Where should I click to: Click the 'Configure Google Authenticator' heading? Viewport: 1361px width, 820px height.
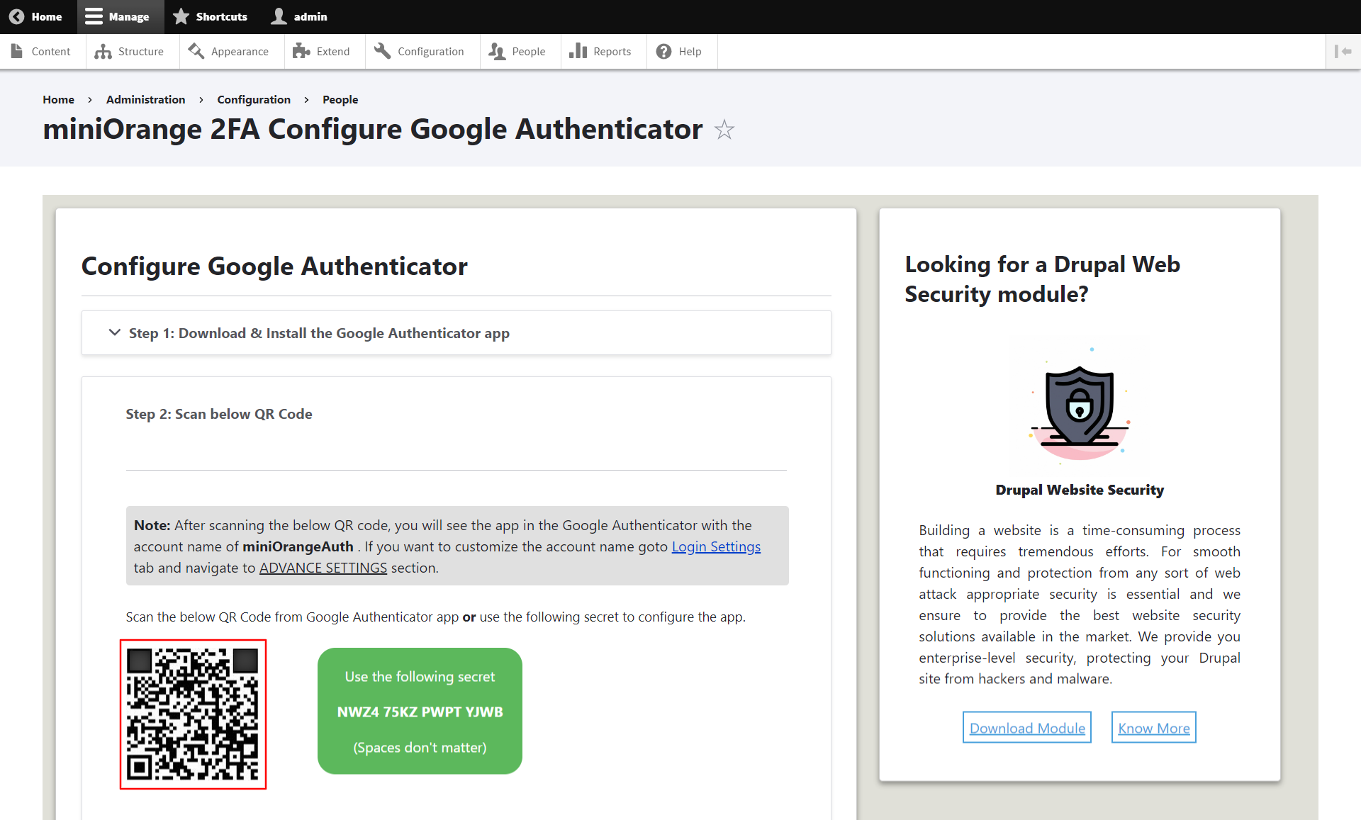[274, 266]
